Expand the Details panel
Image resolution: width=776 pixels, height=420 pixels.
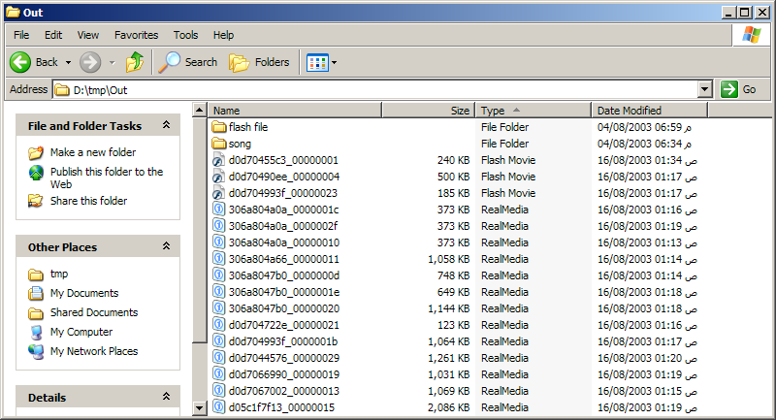pyautogui.click(x=166, y=398)
